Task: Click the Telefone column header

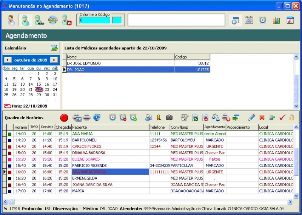Action: (x=159, y=127)
